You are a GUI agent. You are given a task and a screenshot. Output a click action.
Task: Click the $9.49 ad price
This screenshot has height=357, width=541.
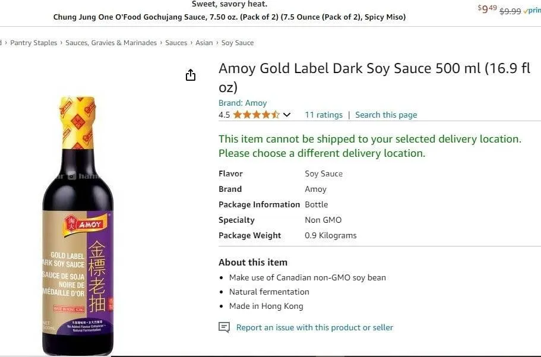coord(487,8)
